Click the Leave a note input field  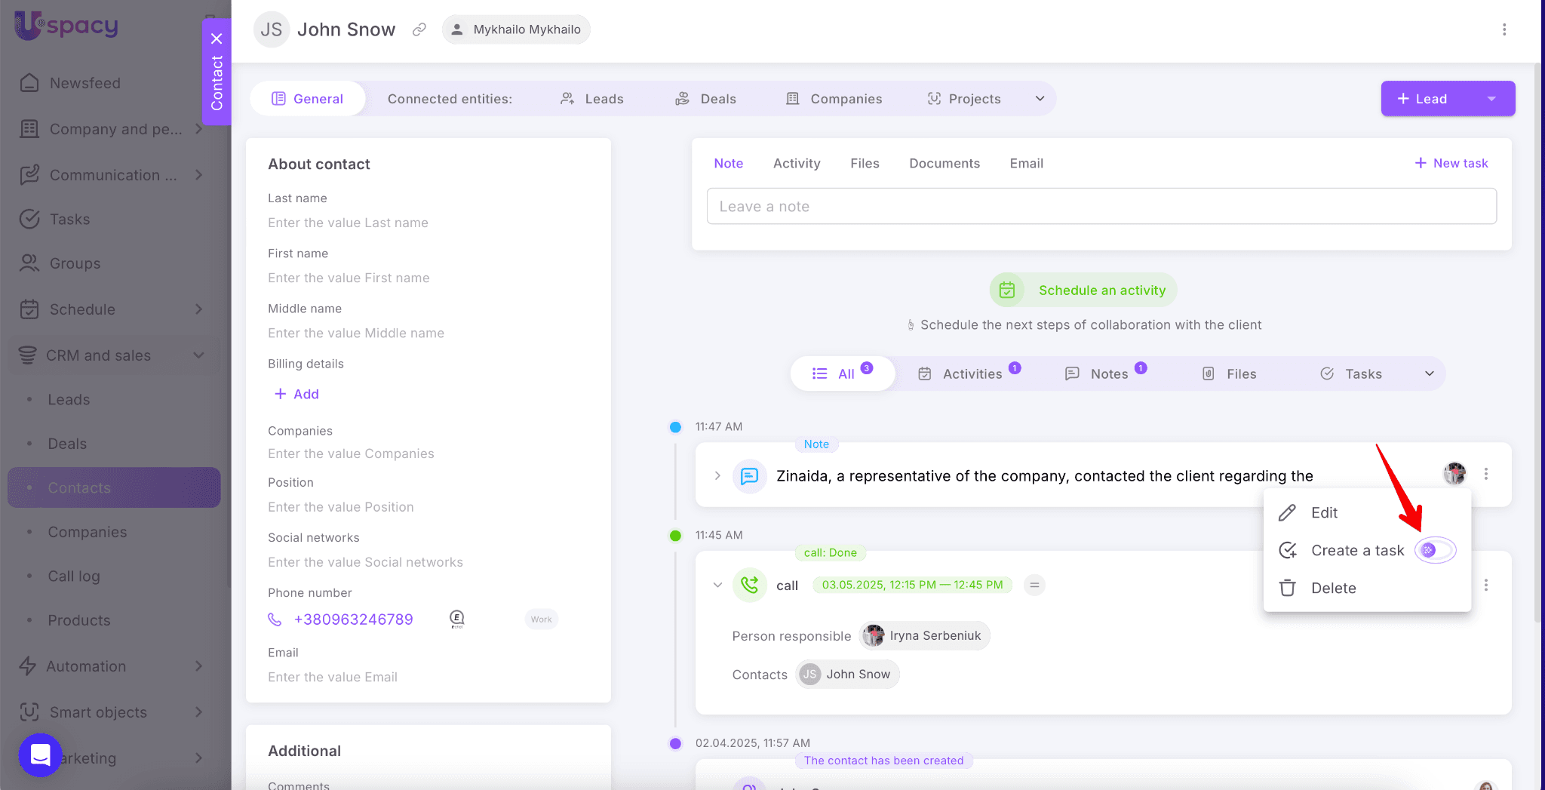click(1101, 206)
